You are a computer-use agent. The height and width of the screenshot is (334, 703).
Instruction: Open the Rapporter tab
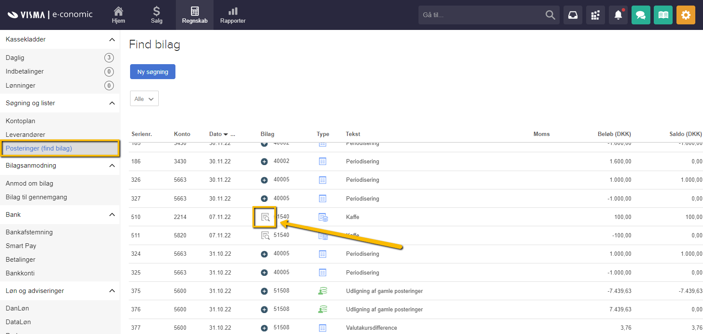233,15
